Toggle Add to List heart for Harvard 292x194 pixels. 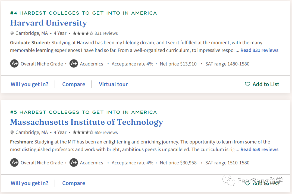tap(247, 84)
